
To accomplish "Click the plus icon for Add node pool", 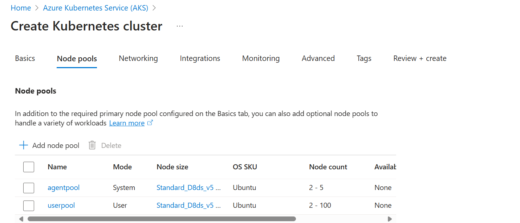I will point(24,145).
